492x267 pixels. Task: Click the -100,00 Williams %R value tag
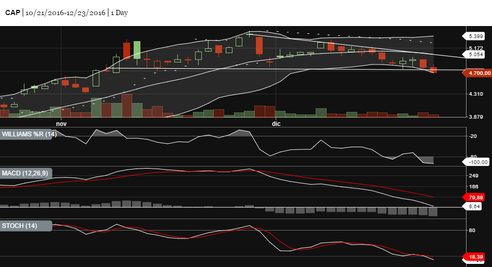tap(476, 162)
